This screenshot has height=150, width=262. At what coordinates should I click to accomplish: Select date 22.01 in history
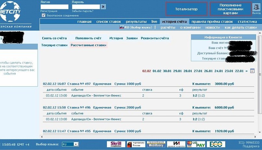click(x=239, y=71)
